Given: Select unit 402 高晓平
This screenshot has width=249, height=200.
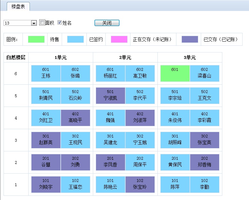Looking at the screenshot, I should point(75,118).
